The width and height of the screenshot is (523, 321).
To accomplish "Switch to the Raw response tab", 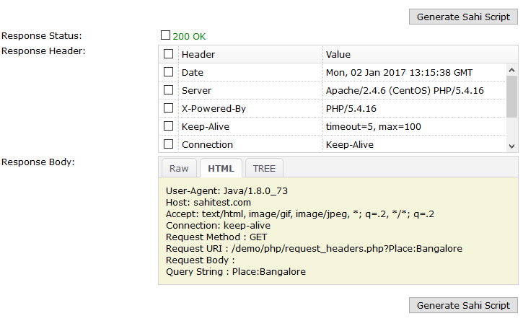I will (x=179, y=168).
